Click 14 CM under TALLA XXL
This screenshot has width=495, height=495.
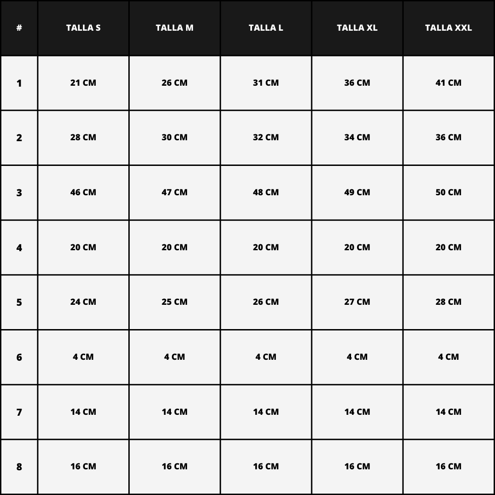448,412
